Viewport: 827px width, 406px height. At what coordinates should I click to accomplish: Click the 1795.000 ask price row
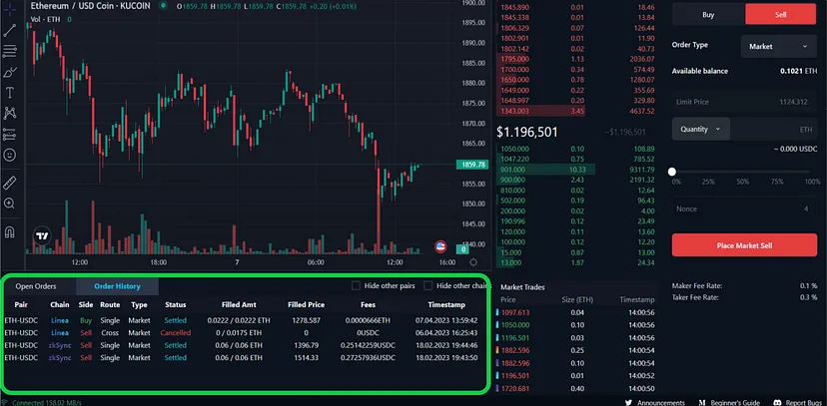tap(577, 59)
